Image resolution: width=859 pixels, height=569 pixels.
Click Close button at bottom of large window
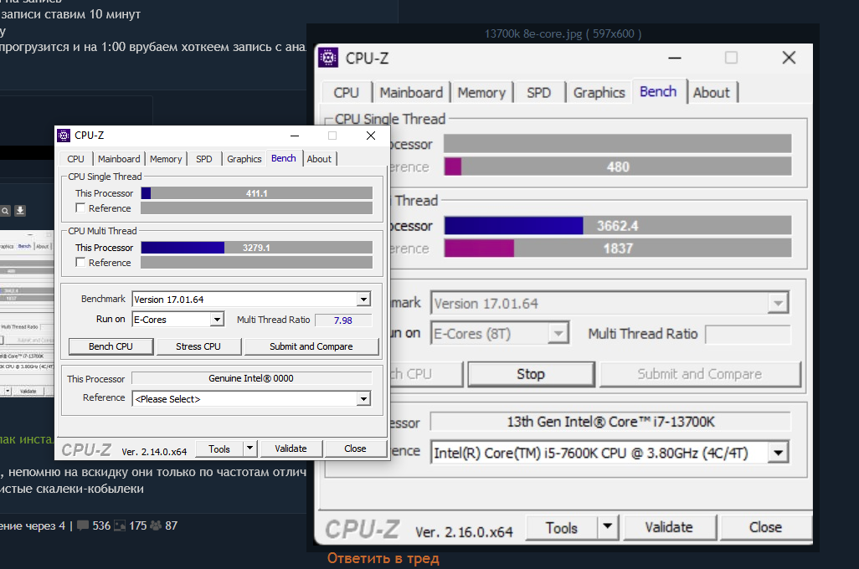coord(764,527)
